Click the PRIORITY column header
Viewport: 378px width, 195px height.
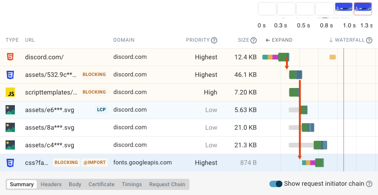pyautogui.click(x=198, y=40)
